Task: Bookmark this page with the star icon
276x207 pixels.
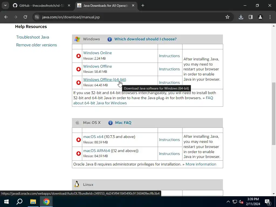Action: pos(227,17)
